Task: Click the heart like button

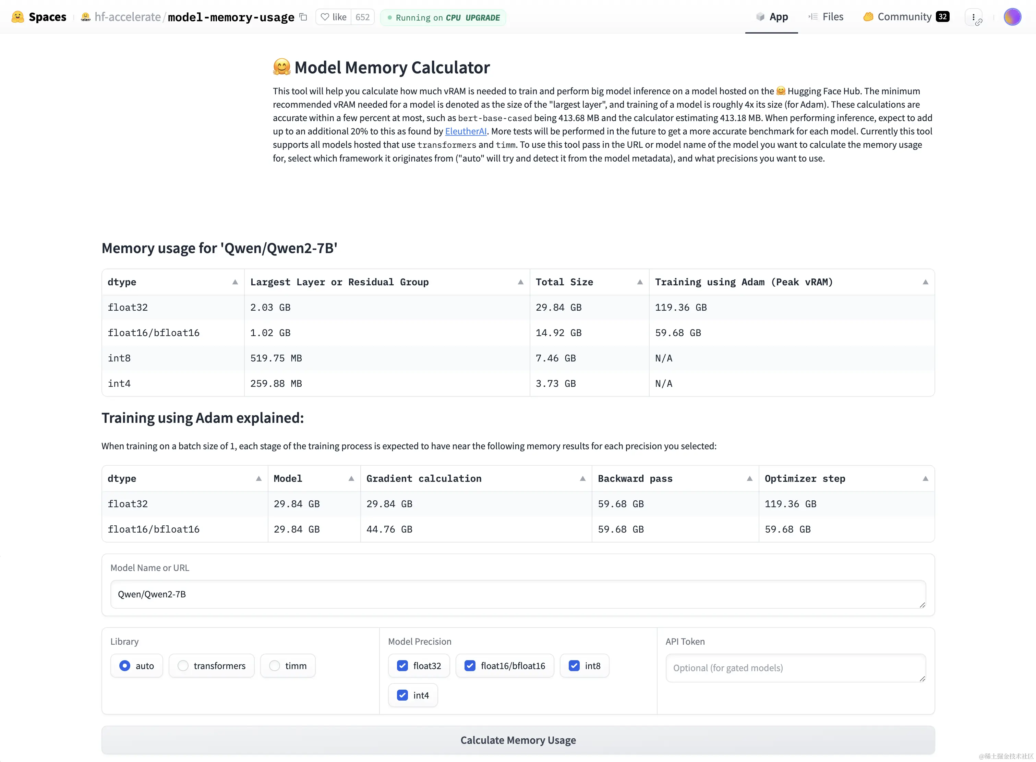Action: pyautogui.click(x=333, y=17)
